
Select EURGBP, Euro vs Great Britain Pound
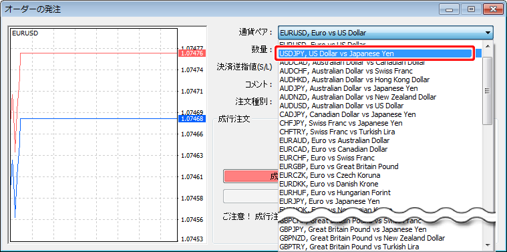(x=380, y=166)
